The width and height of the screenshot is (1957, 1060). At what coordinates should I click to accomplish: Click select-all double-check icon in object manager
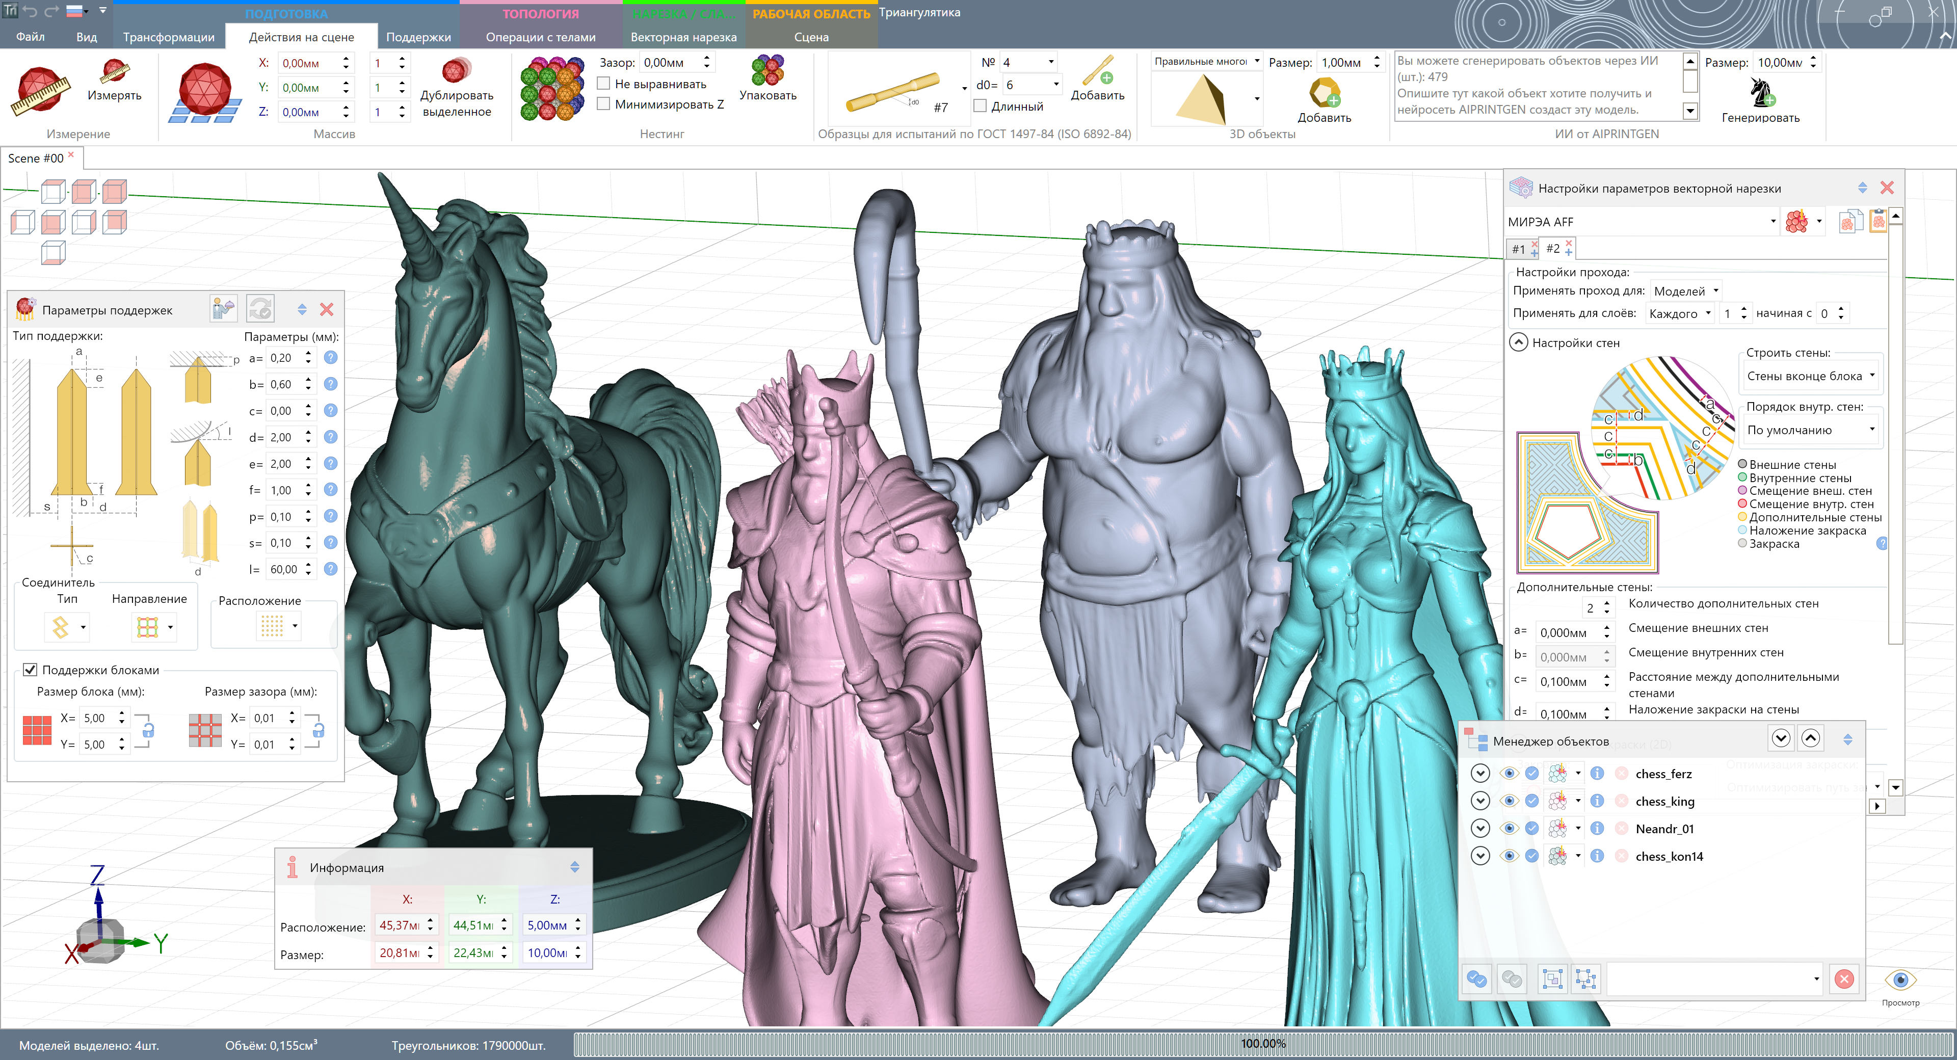[x=1477, y=978]
